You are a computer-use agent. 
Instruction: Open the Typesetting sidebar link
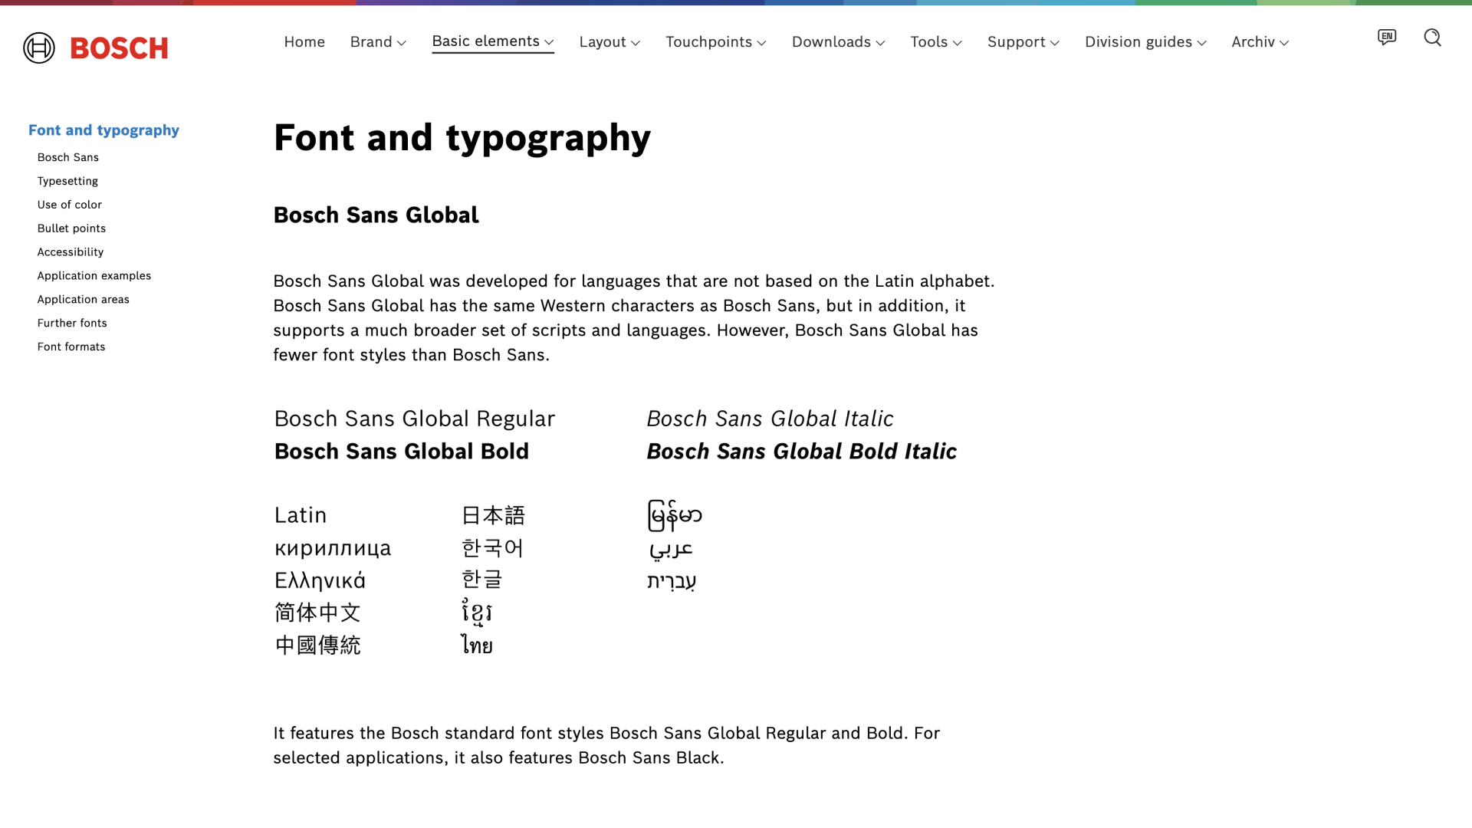[67, 181]
